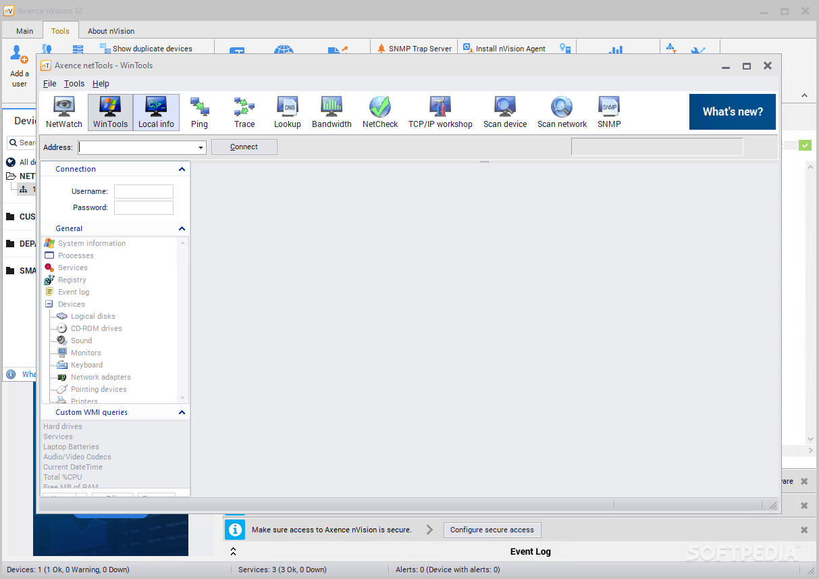
Task: Open the DNS Lookup tool
Action: click(x=287, y=112)
